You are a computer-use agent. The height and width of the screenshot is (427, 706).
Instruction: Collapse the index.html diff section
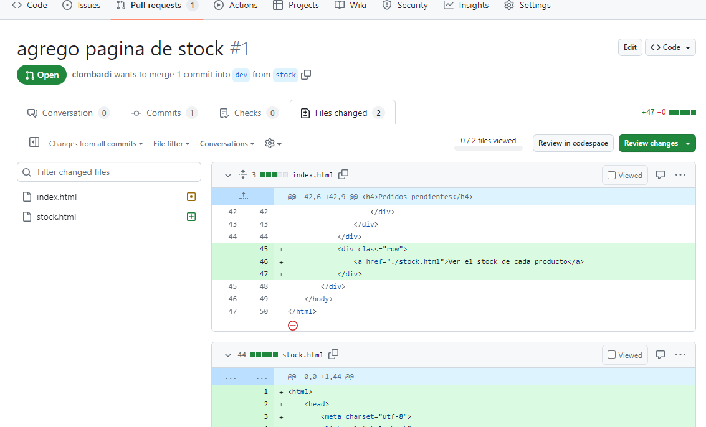[227, 175]
